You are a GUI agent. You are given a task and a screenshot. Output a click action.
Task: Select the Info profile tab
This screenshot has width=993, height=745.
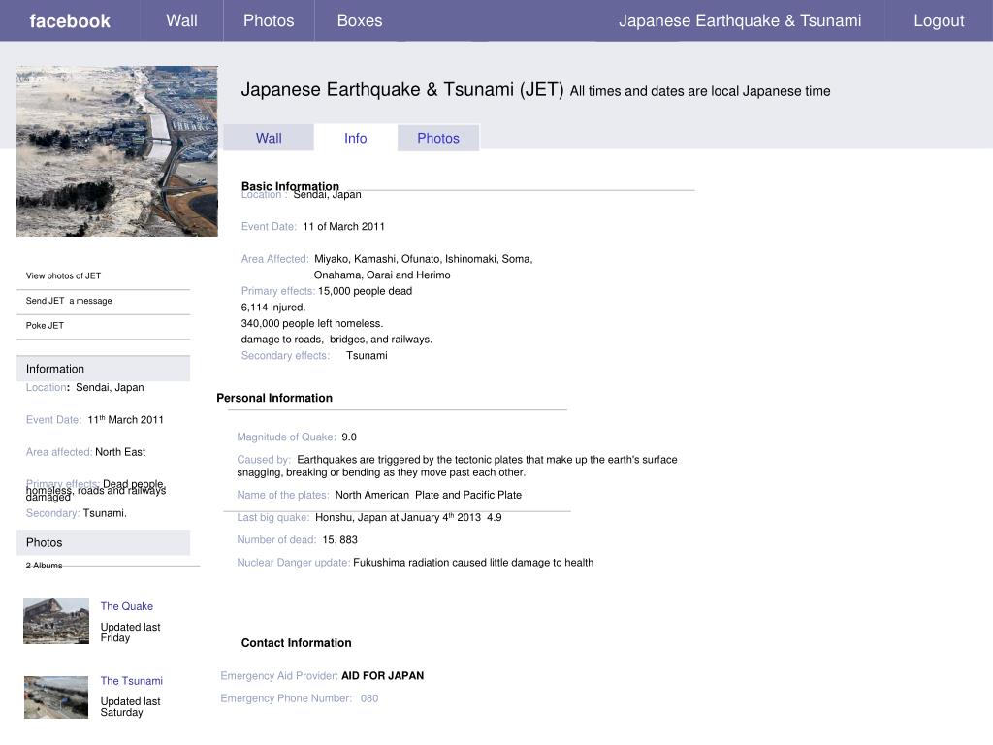tap(355, 138)
